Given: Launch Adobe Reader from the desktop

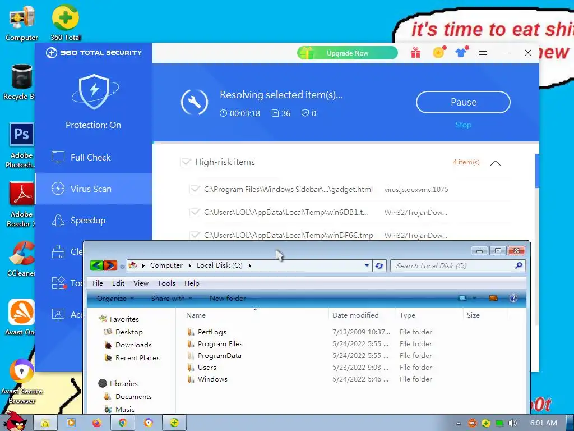Looking at the screenshot, I should (x=21, y=204).
